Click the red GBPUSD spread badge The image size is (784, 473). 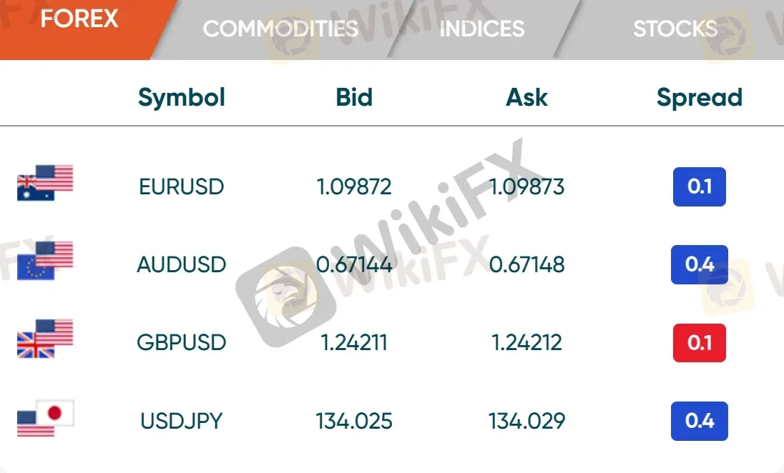click(699, 343)
